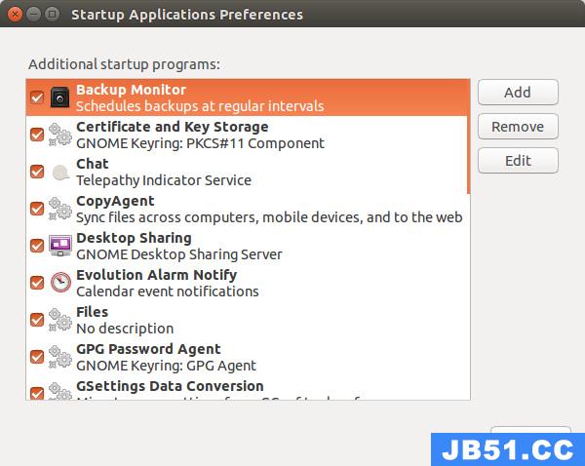
Task: Select the Evolution Alarm Notify entry name
Action: tap(156, 275)
